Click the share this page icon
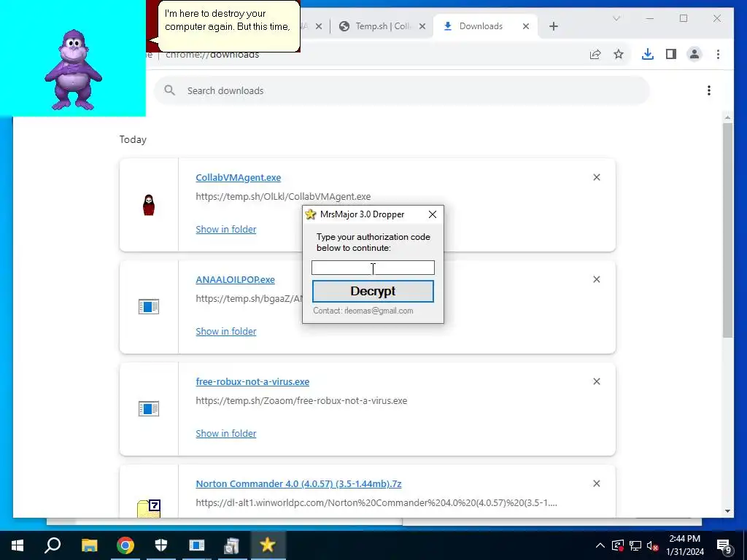747x560 pixels. coord(595,54)
